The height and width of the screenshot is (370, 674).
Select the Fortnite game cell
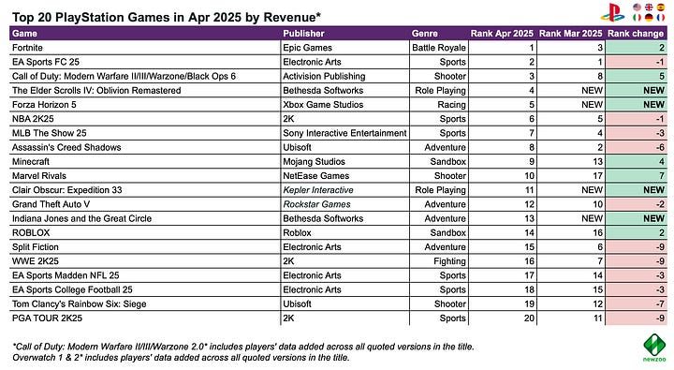click(x=145, y=48)
